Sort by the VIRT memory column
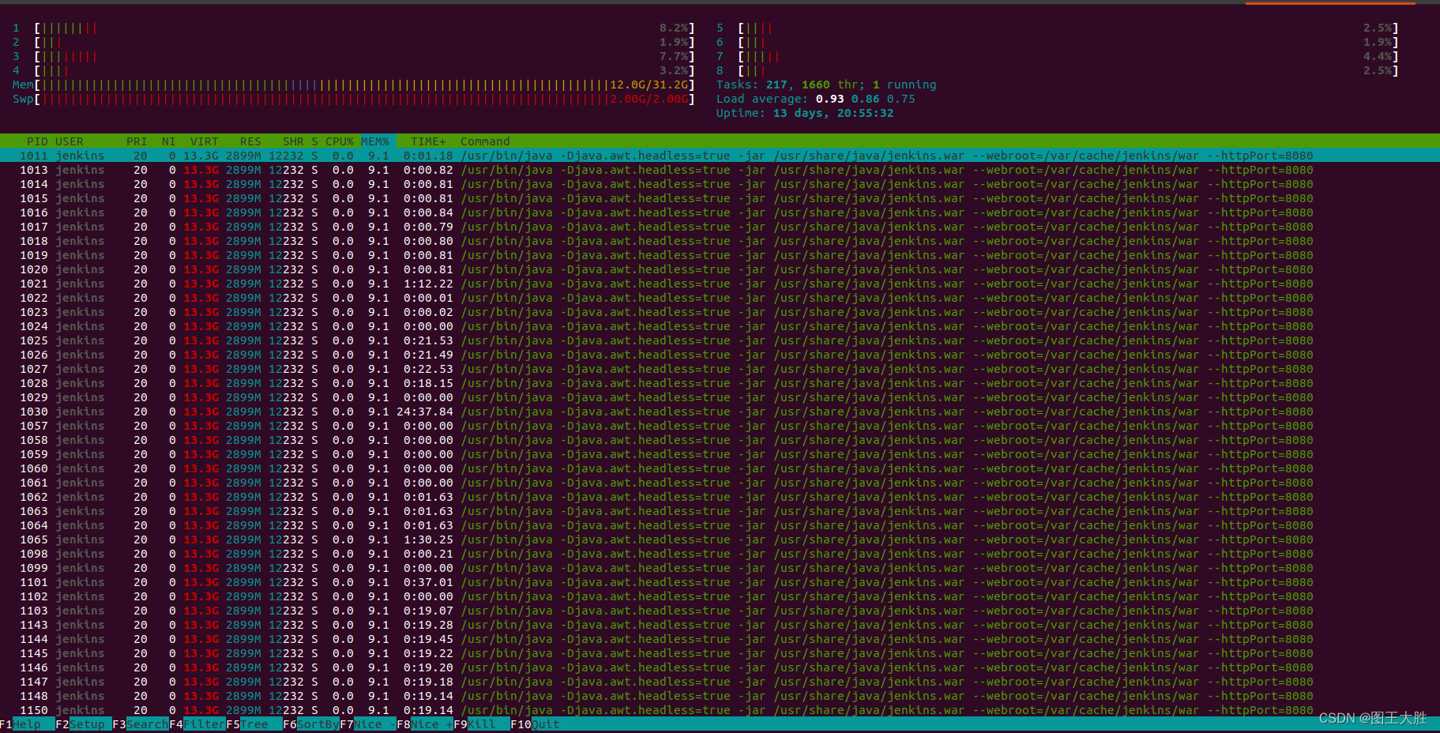Image resolution: width=1440 pixels, height=733 pixels. [x=204, y=141]
